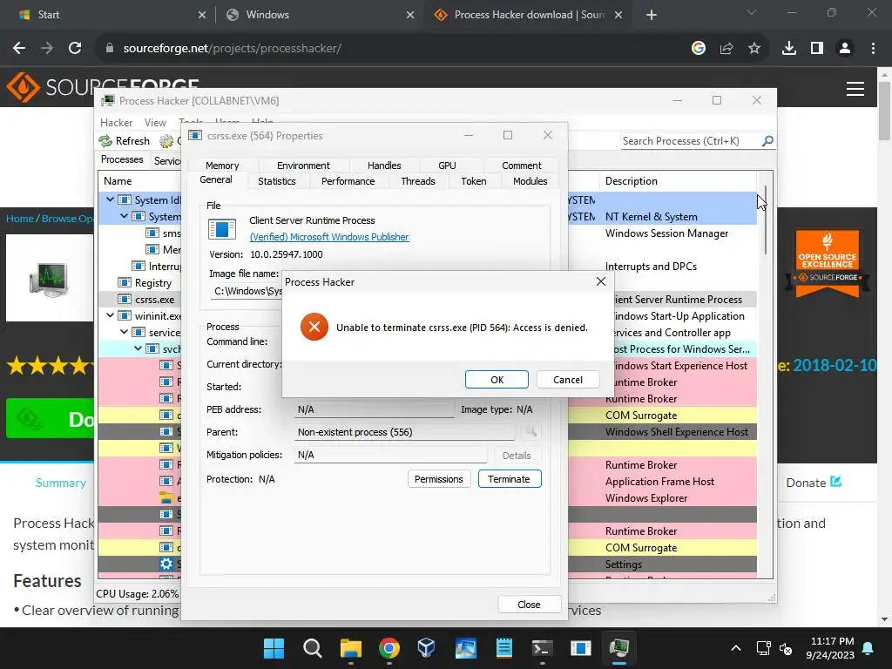Click the Registry process icon

(124, 283)
